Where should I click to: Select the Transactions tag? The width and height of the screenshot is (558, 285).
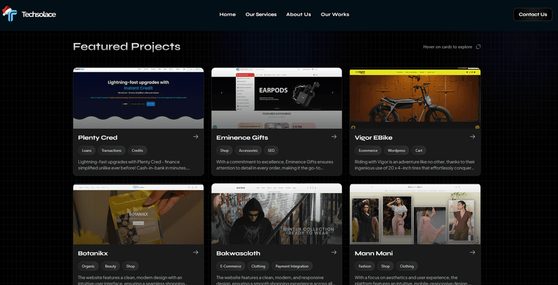pos(112,150)
